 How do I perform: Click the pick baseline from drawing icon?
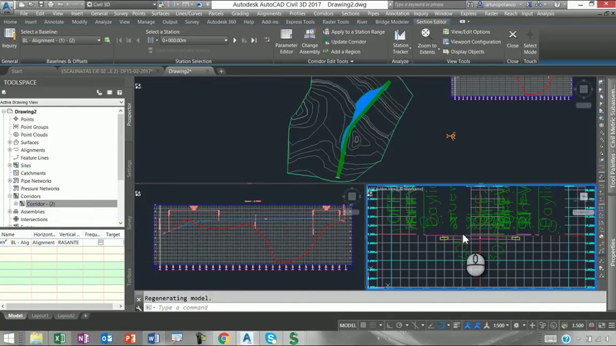[x=107, y=40]
